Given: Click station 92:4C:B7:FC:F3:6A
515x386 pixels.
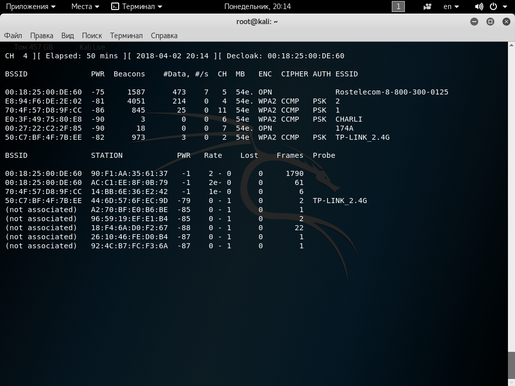Looking at the screenshot, I should (x=129, y=246).
